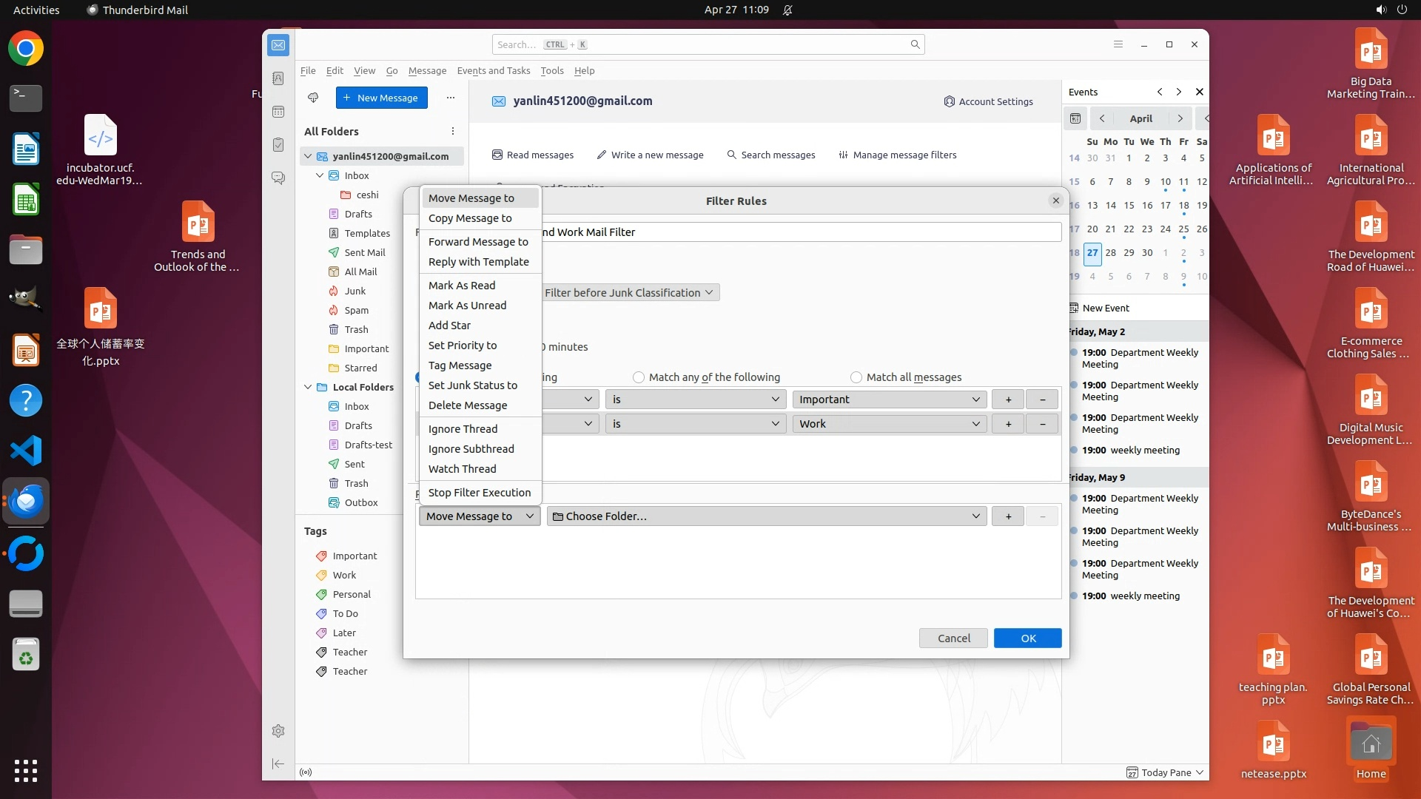This screenshot has width=1421, height=799.
Task: Open the Calendar sidebar icon
Action: tap(278, 112)
